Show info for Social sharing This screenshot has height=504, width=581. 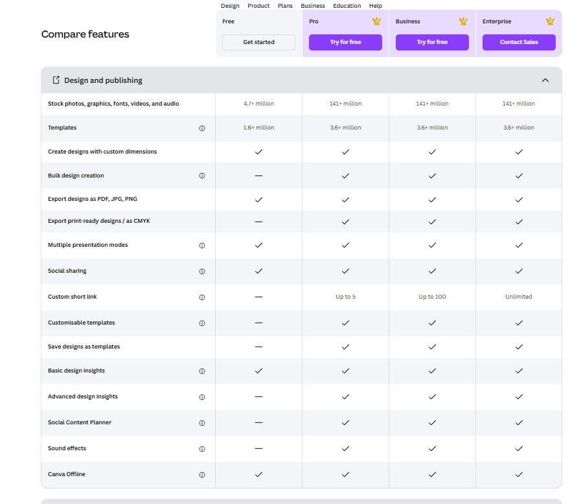[x=202, y=271]
